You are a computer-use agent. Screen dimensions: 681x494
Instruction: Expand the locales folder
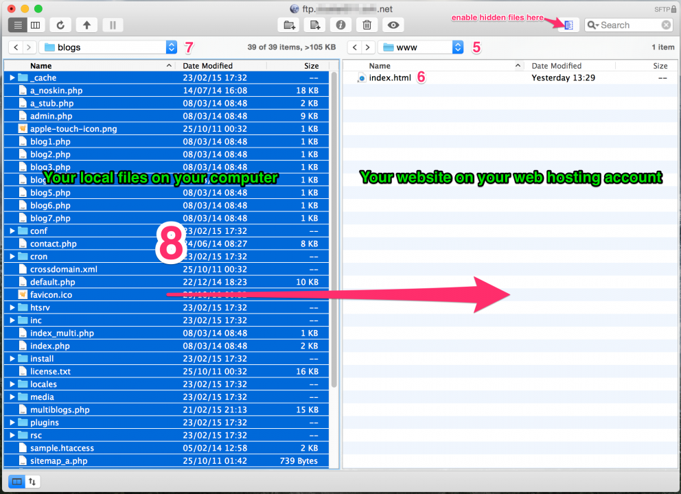pyautogui.click(x=12, y=384)
